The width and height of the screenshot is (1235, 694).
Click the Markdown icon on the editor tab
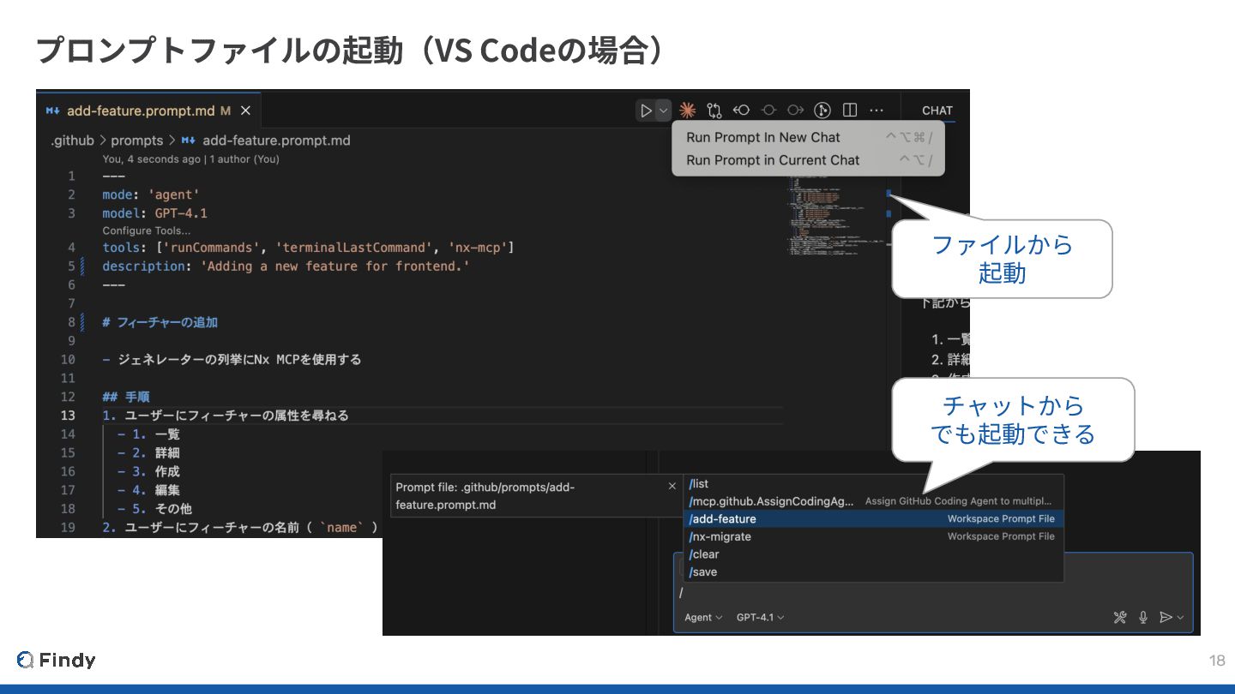click(x=52, y=111)
